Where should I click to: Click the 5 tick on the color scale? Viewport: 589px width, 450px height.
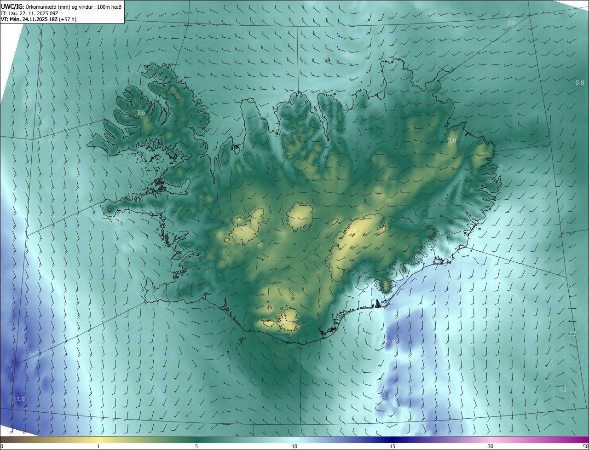point(196,446)
